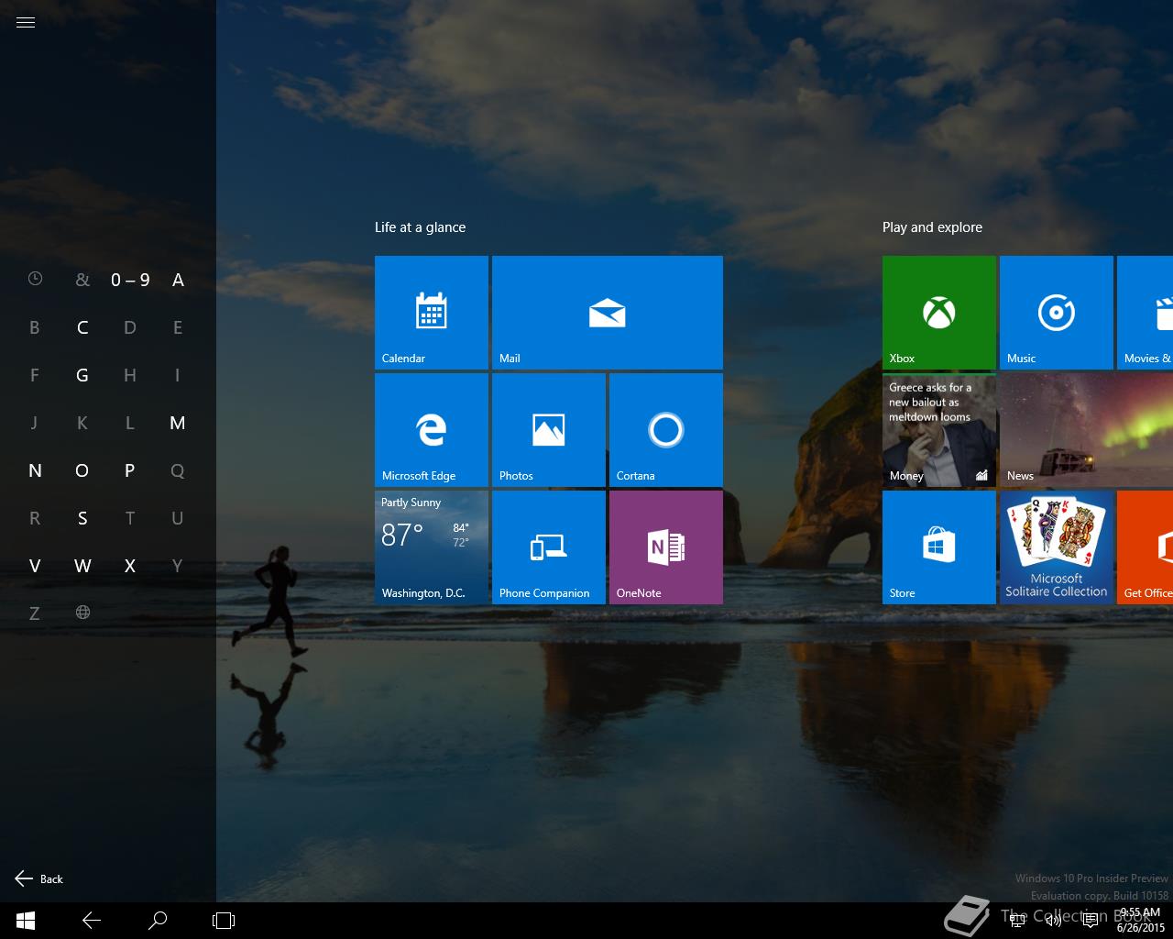Jump to apps starting with S
This screenshot has width=1173, height=939.
[82, 518]
